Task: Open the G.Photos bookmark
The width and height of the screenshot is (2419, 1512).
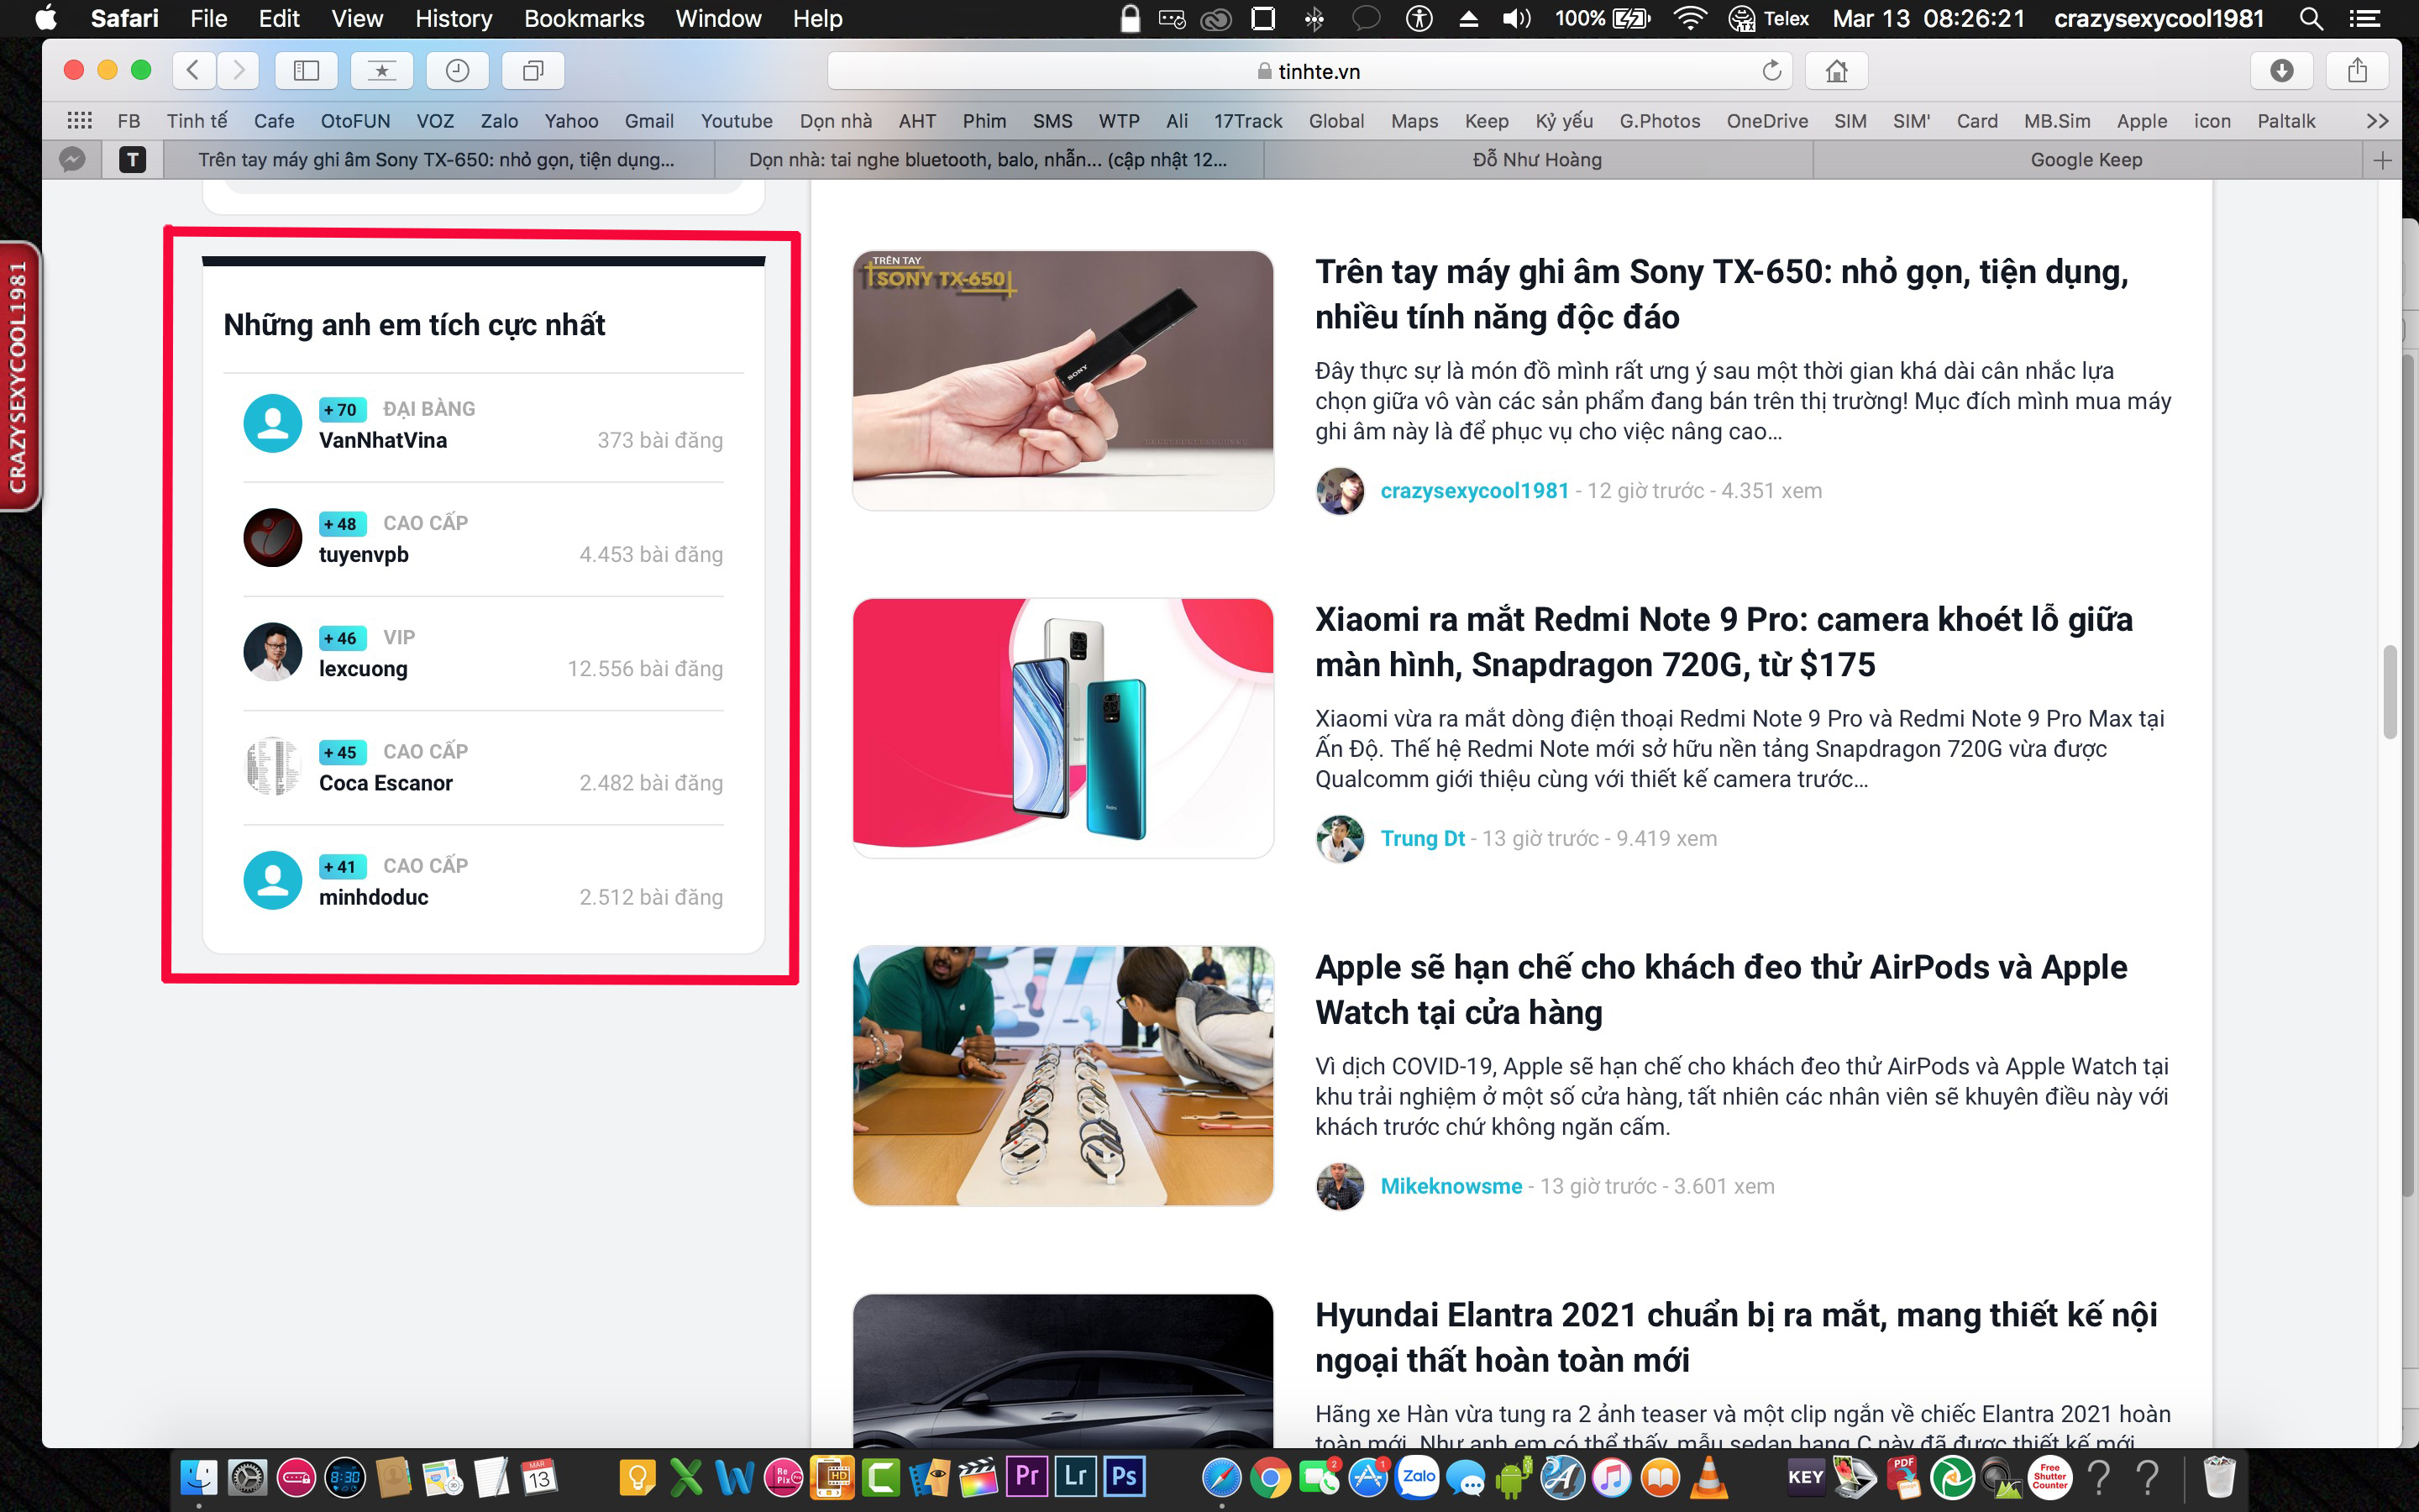Action: (1660, 121)
